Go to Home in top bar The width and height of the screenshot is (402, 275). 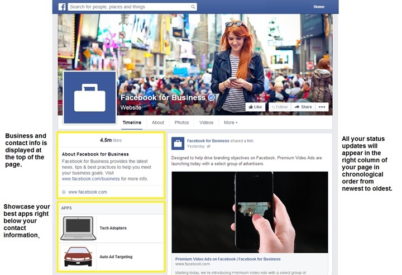[319, 7]
